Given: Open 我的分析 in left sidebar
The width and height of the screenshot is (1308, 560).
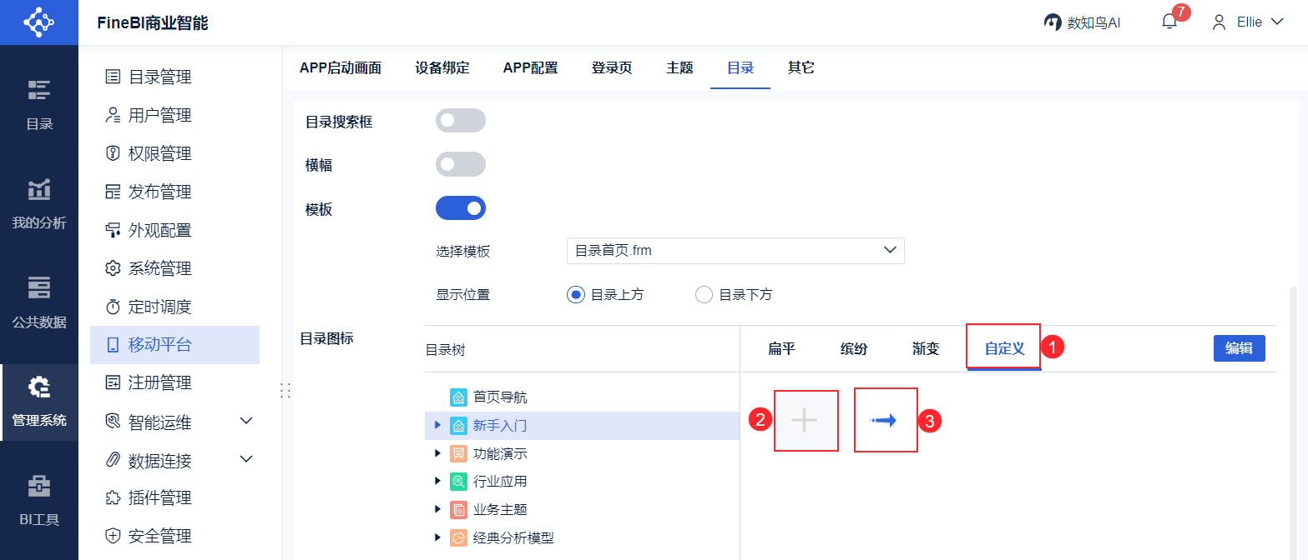Looking at the screenshot, I should click(39, 202).
